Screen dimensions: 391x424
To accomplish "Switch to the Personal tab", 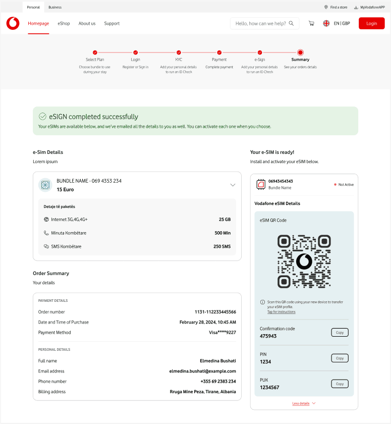I will (33, 7).
